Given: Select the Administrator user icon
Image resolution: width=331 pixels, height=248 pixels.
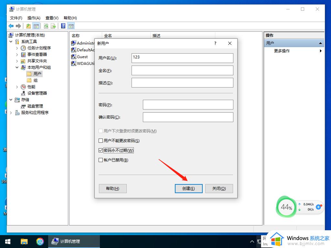Looking at the screenshot, I should tap(73, 43).
